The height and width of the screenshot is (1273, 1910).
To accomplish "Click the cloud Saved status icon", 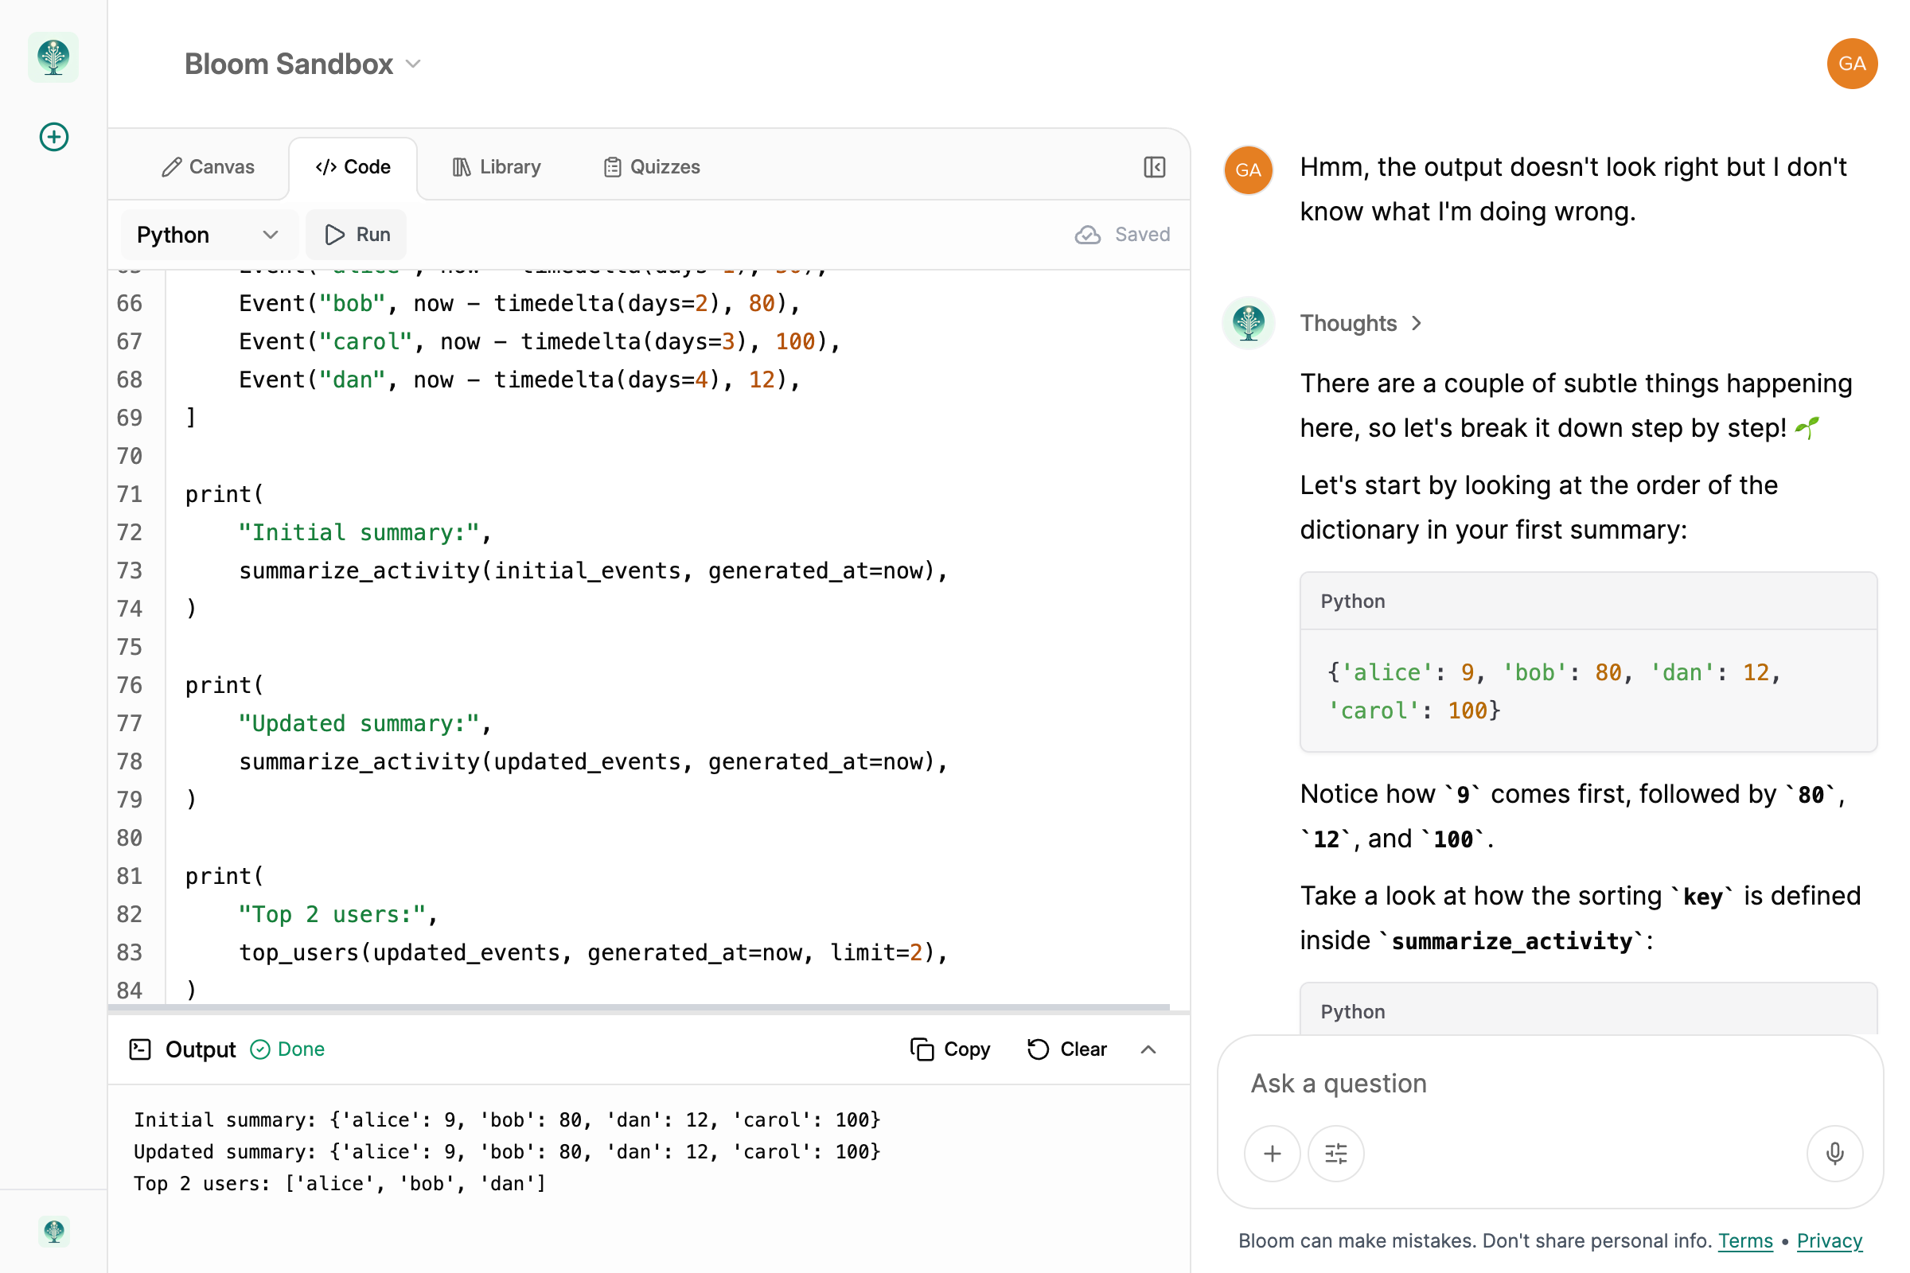I will [x=1086, y=235].
